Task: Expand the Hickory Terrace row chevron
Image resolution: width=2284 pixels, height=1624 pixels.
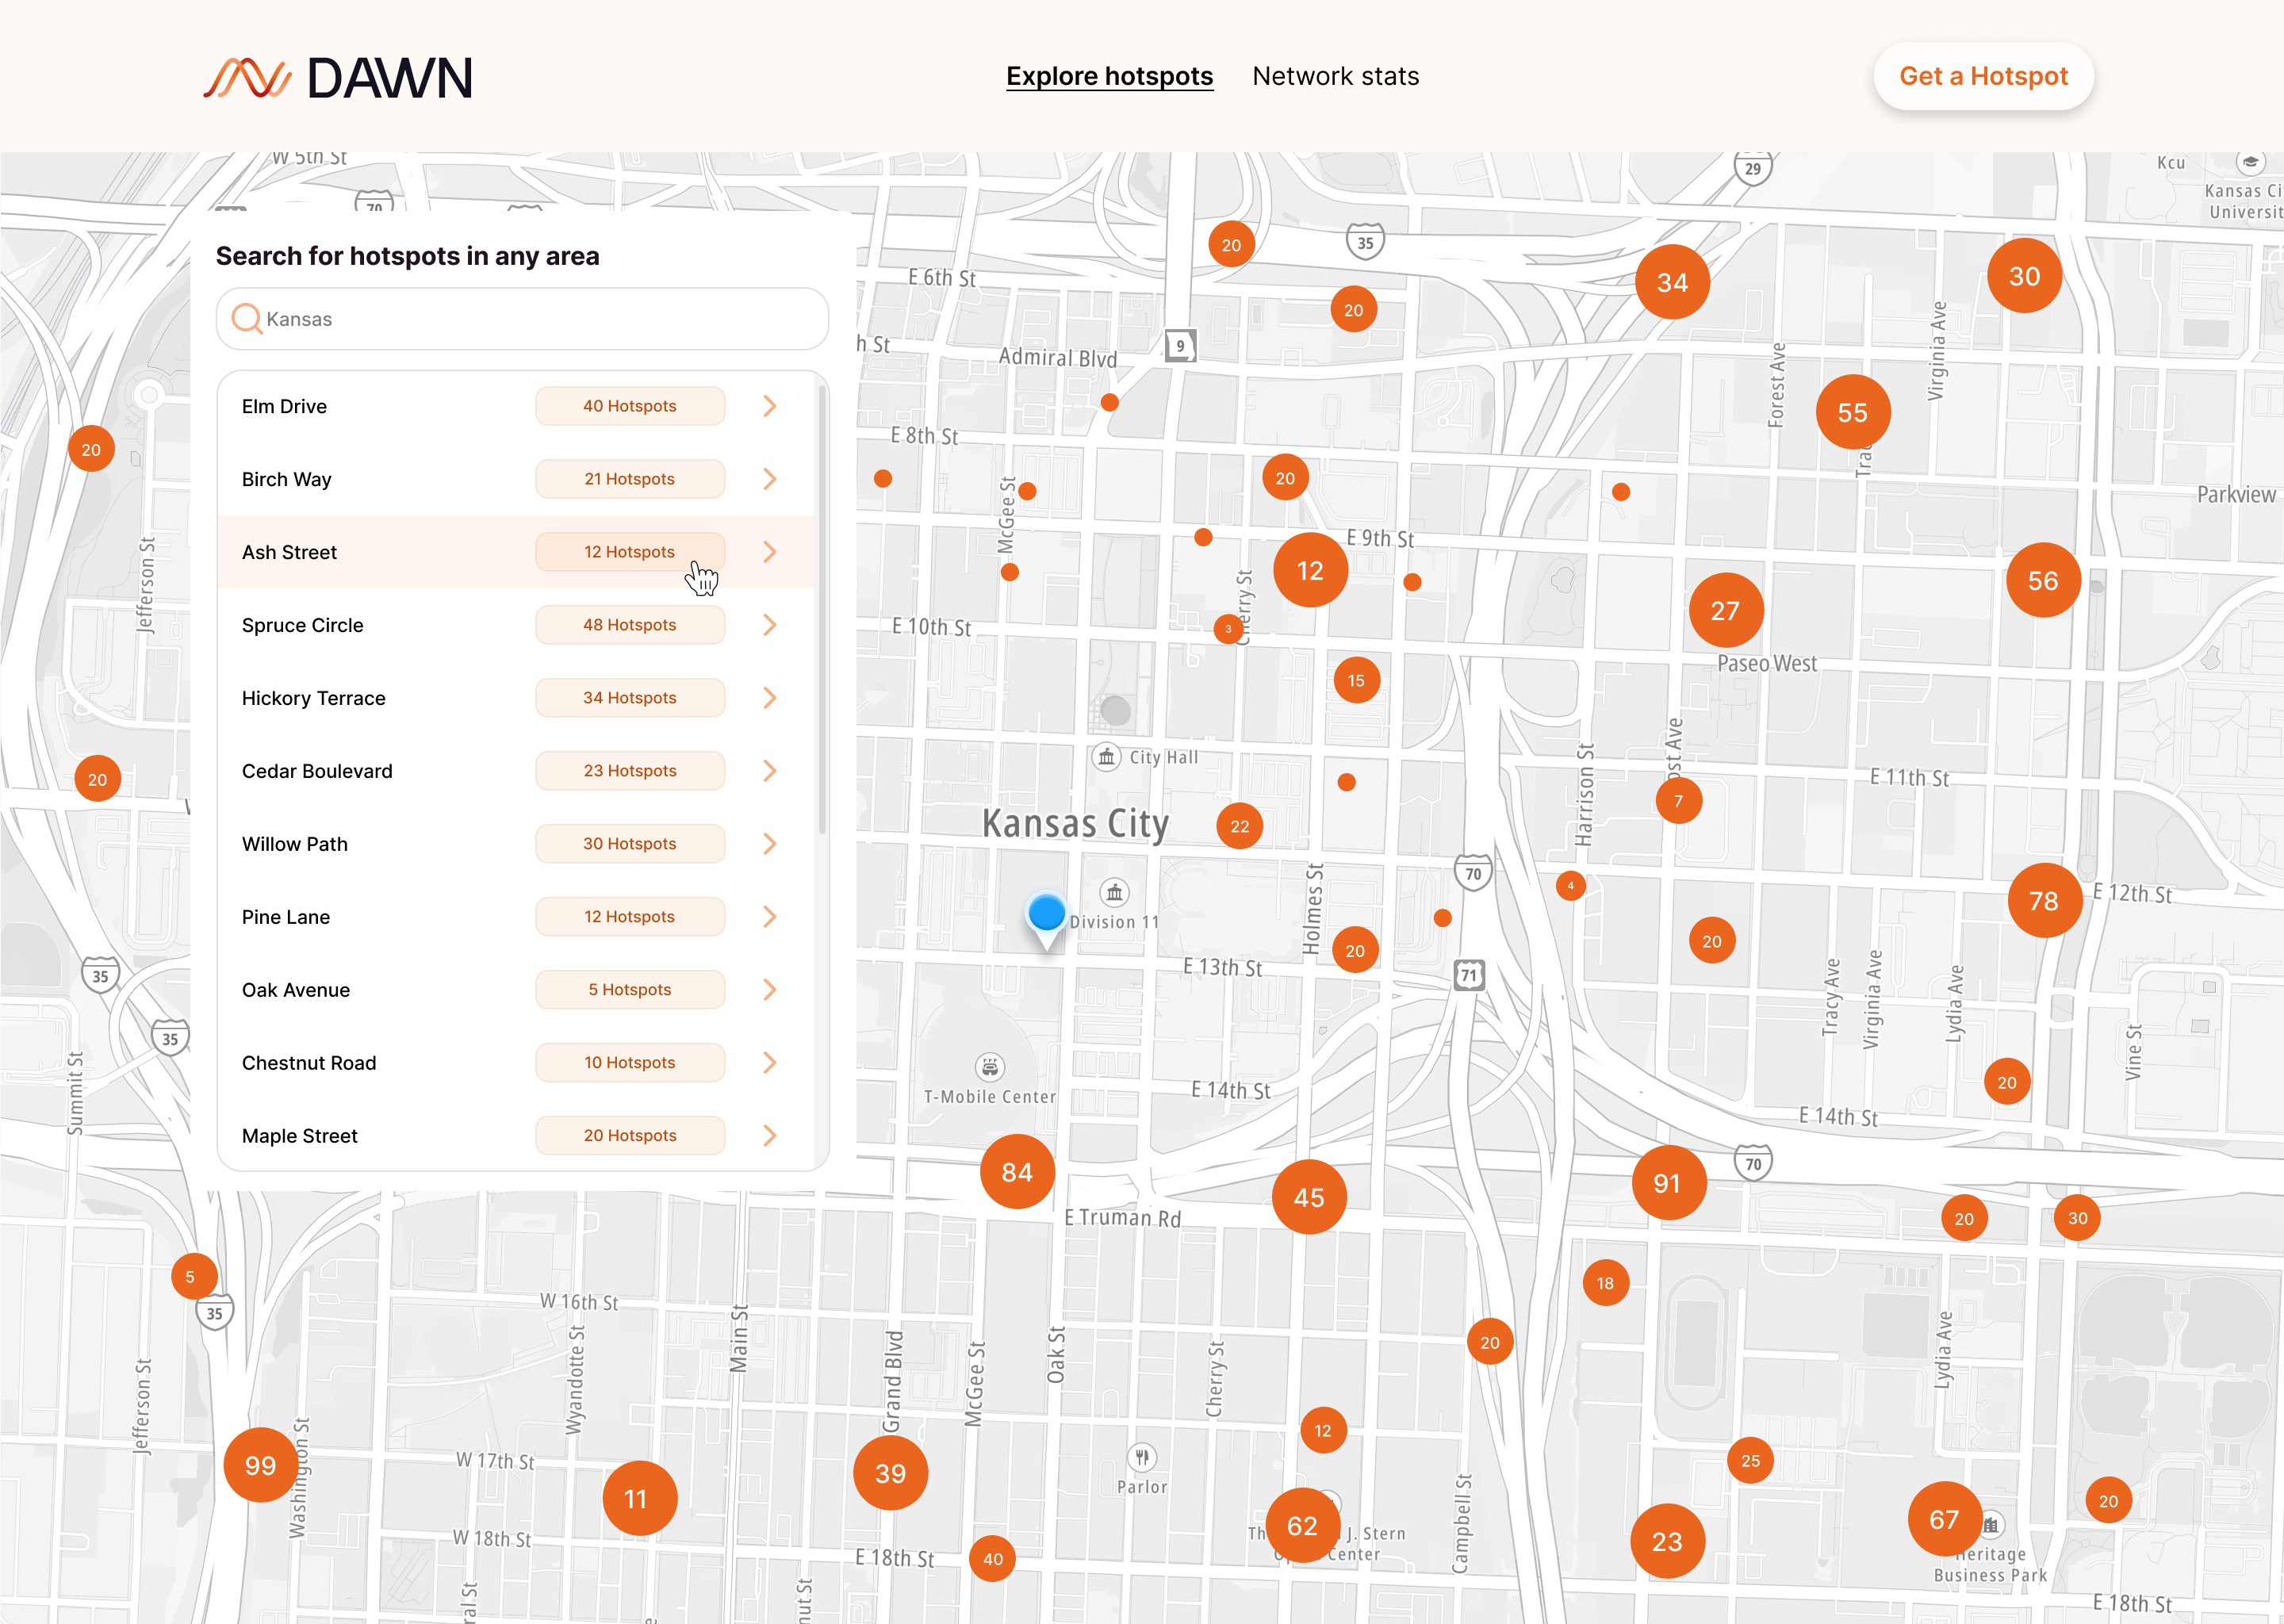Action: pyautogui.click(x=769, y=698)
